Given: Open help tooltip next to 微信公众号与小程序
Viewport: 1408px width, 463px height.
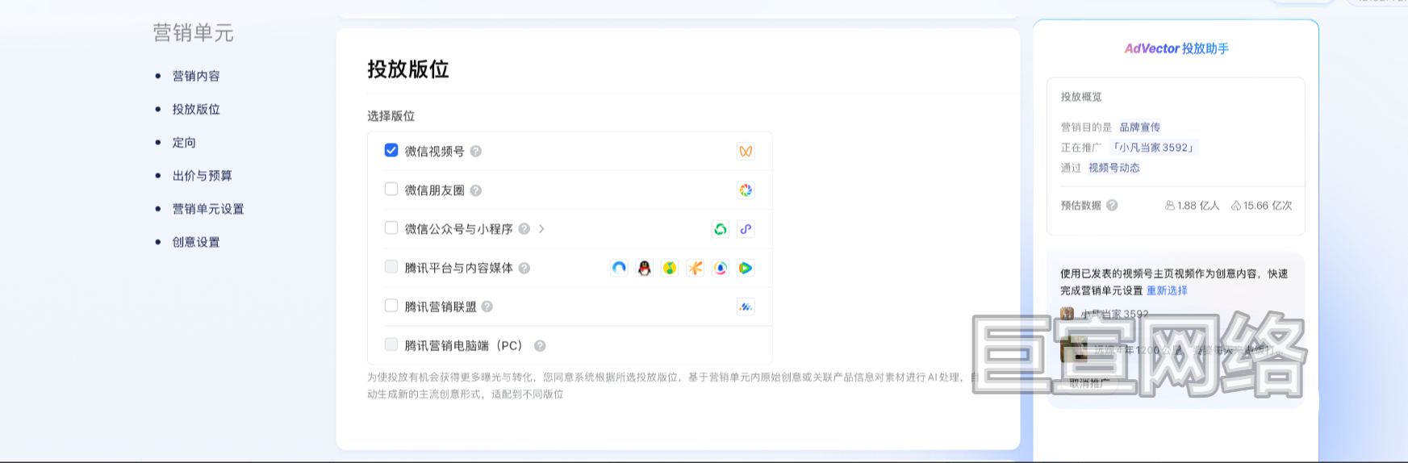Looking at the screenshot, I should 524,229.
